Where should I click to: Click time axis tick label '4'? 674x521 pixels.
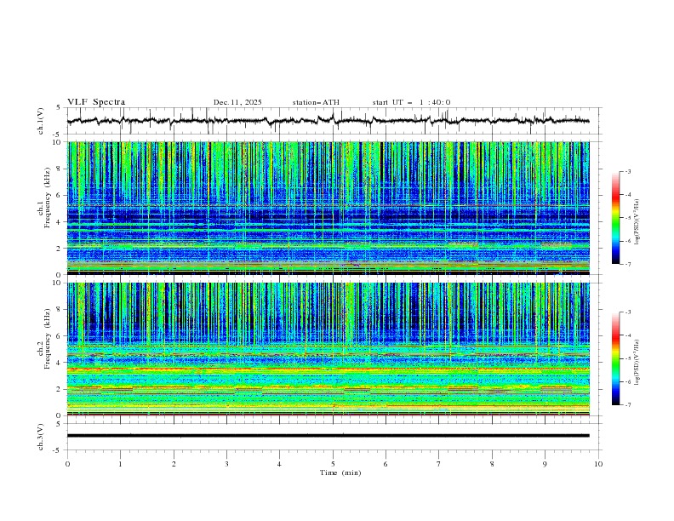coord(279,464)
